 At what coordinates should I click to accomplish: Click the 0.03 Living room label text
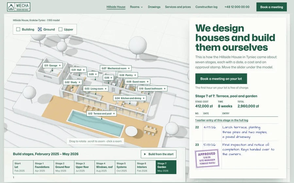pos(94,89)
